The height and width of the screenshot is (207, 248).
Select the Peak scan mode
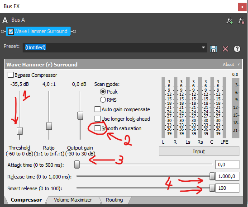pos(103,91)
